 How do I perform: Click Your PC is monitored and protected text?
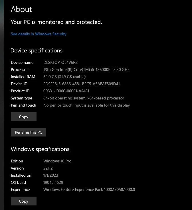56,22
